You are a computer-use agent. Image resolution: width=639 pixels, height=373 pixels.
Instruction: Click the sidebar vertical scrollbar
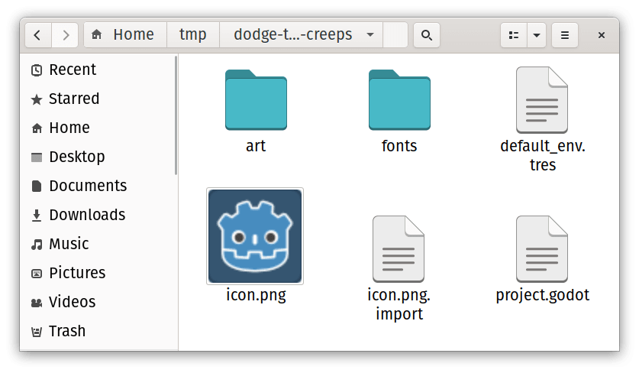(x=176, y=116)
